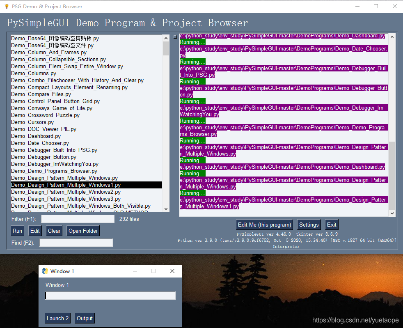Select highlighted Demo_Design_Pattern_Multiple_Windows1.py row
The width and height of the screenshot is (403, 328).
coord(87,185)
